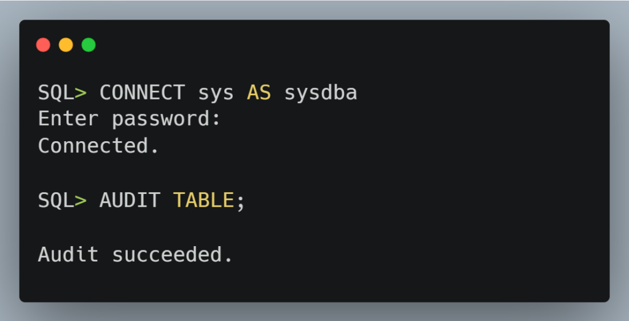Click the yellow TABLE keyword
Screen dimensions: 629x321
203,200
